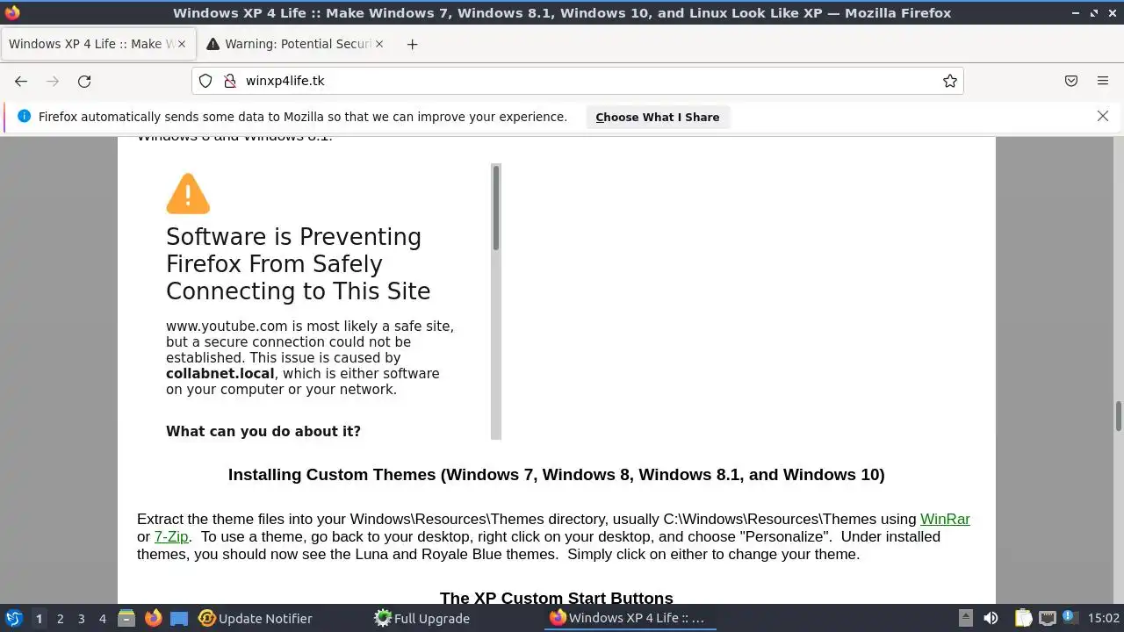Viewport: 1124px width, 632px height.
Task: Click the Choose What I Share button
Action: (657, 117)
